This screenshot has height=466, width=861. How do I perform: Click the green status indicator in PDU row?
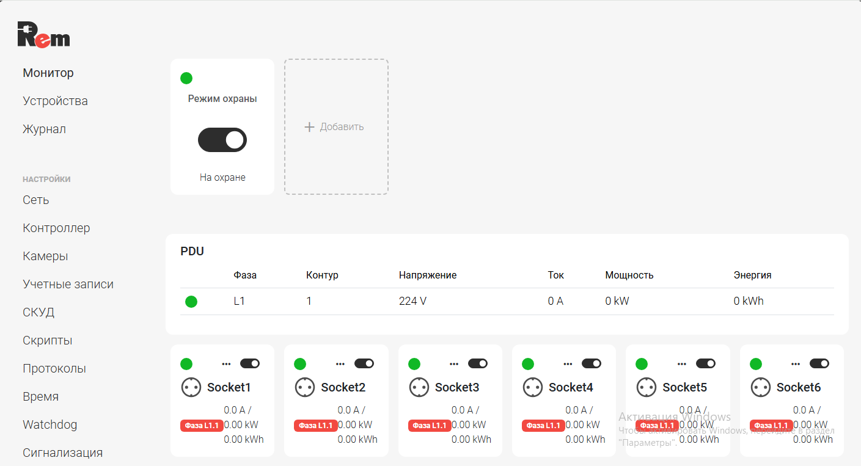(191, 301)
